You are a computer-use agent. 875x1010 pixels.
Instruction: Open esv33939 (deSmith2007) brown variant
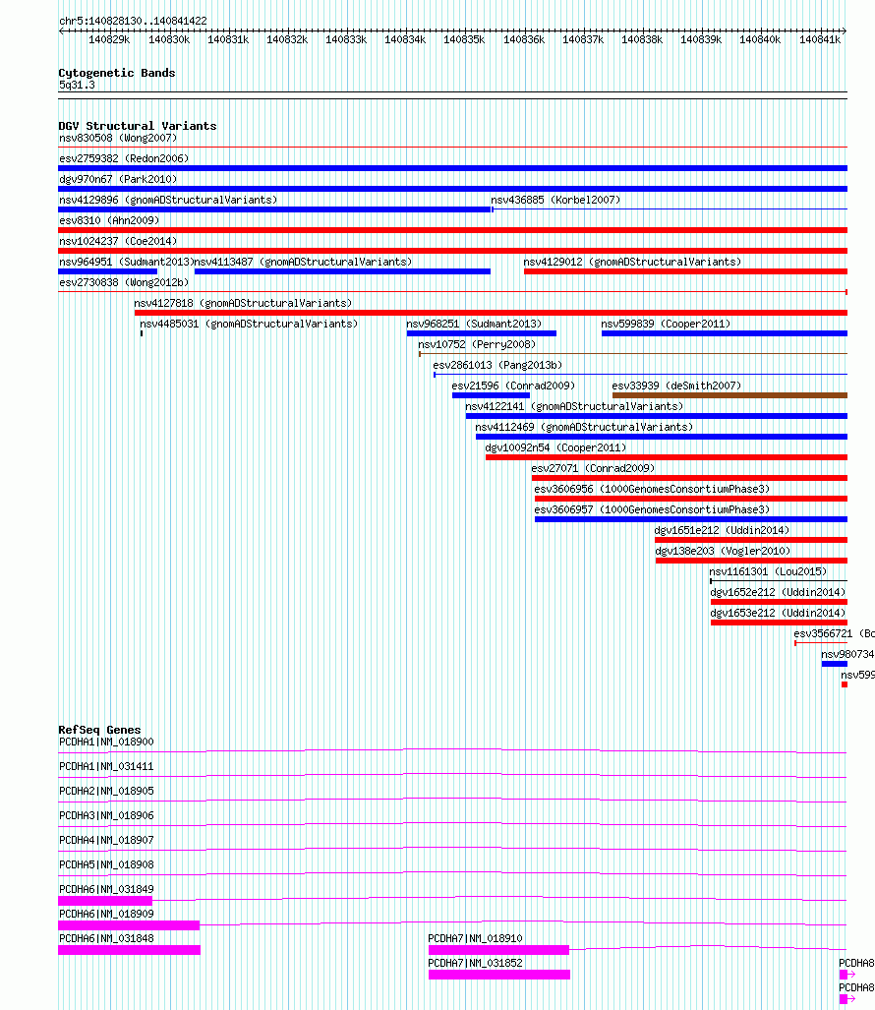(x=730, y=394)
